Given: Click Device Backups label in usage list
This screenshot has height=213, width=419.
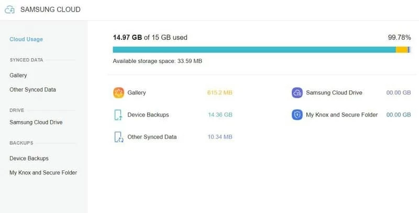Looking at the screenshot, I should [148, 115].
